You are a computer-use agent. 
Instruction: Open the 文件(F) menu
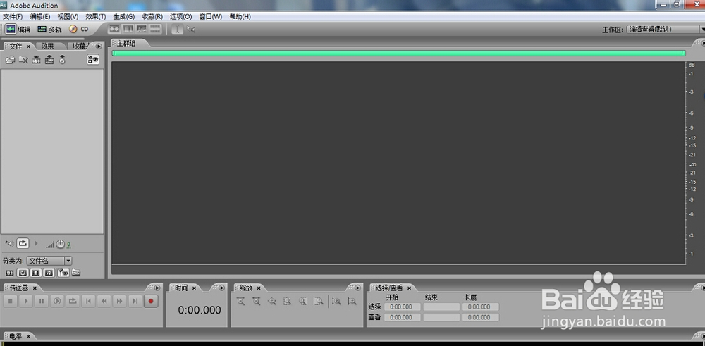(x=13, y=17)
